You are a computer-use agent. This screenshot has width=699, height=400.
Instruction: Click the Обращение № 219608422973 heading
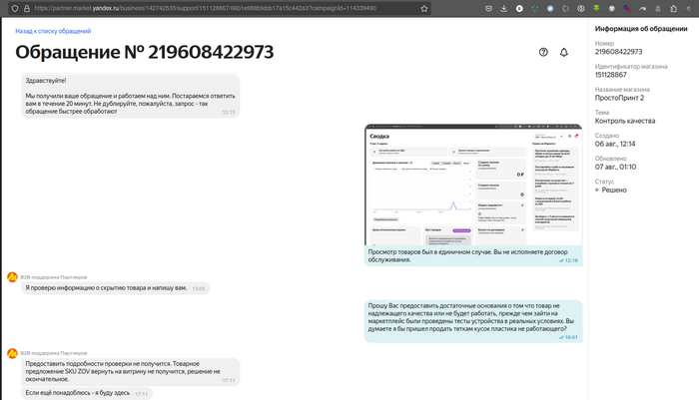click(x=141, y=52)
